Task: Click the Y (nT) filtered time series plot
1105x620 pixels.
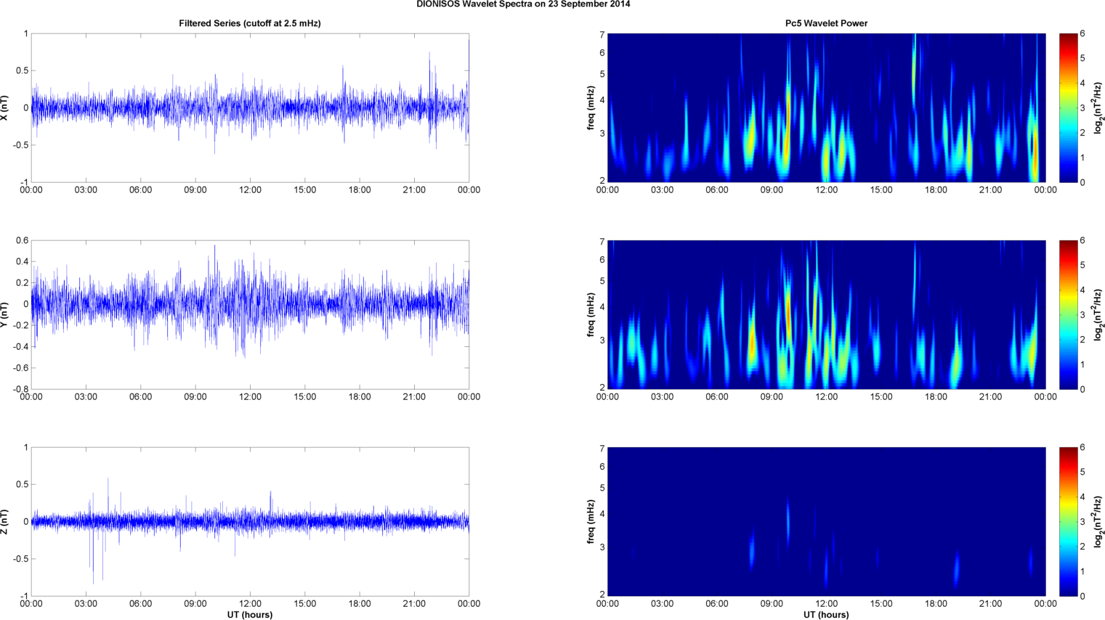Action: coord(250,315)
